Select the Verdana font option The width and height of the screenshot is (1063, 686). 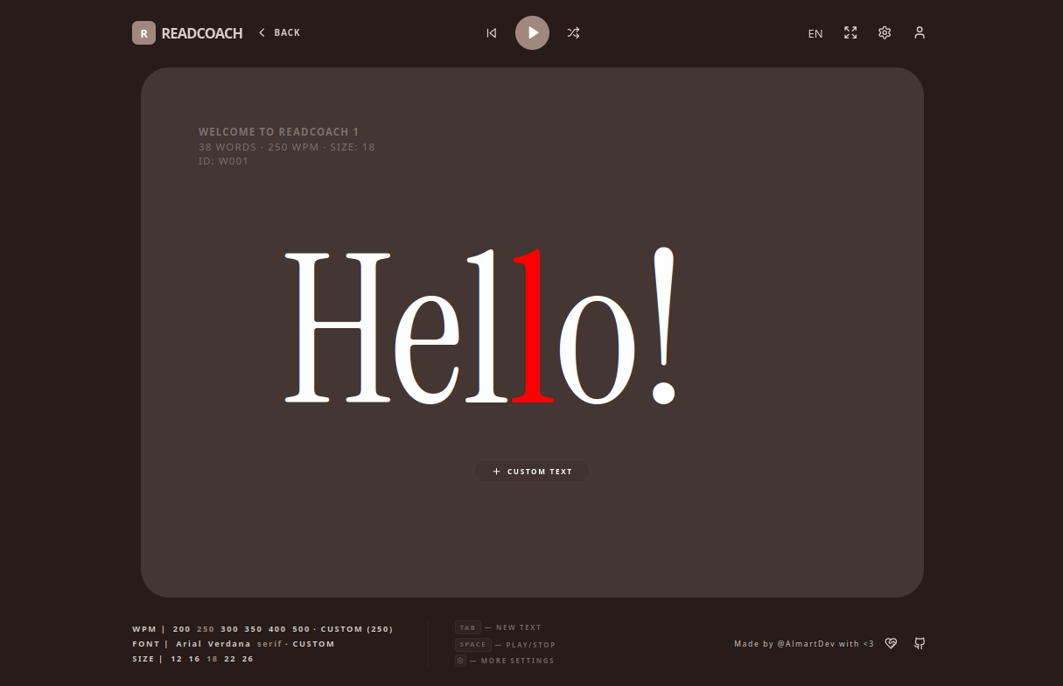click(229, 644)
